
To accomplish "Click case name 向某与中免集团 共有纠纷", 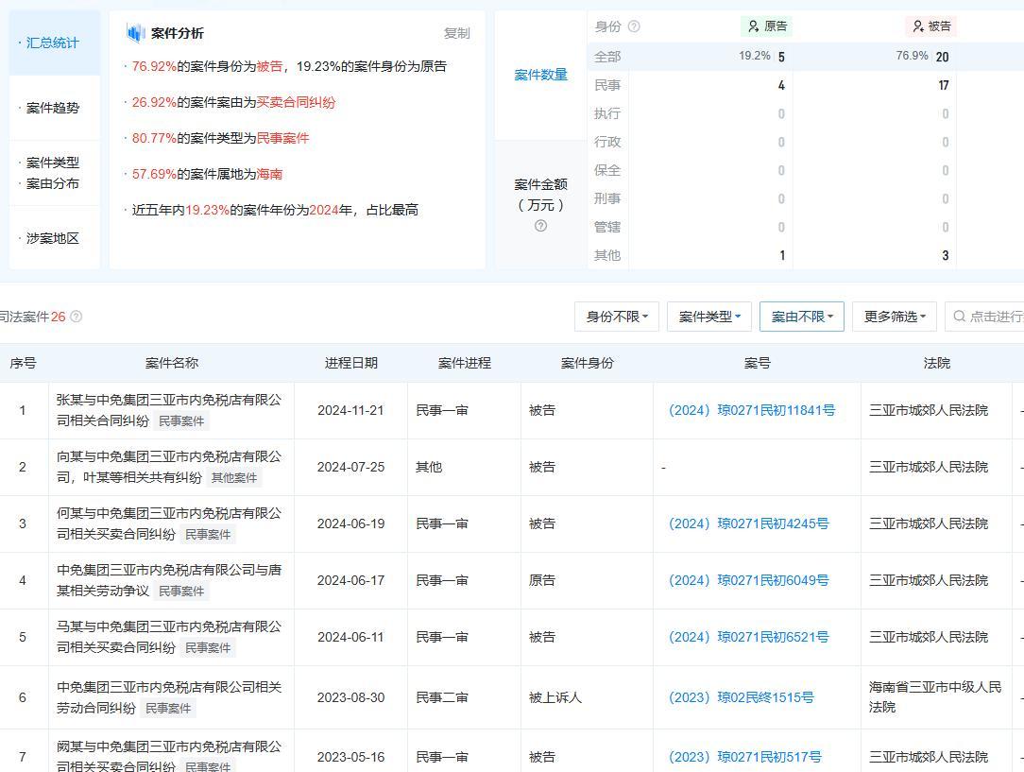I will (168, 467).
